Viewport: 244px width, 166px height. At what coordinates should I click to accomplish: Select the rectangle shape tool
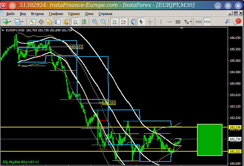coord(178,22)
